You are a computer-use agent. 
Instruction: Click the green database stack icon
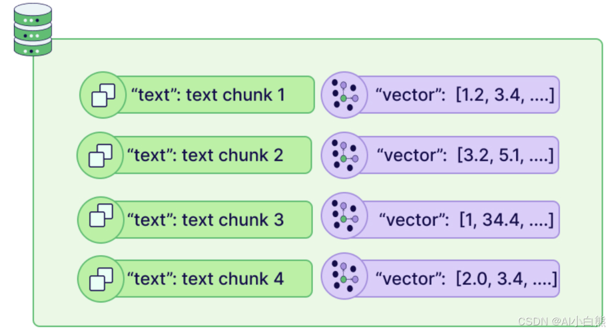point(33,29)
